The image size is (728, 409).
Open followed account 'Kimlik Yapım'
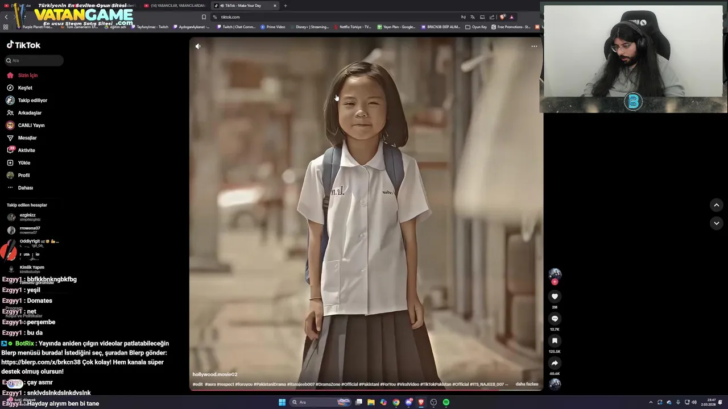point(26,269)
